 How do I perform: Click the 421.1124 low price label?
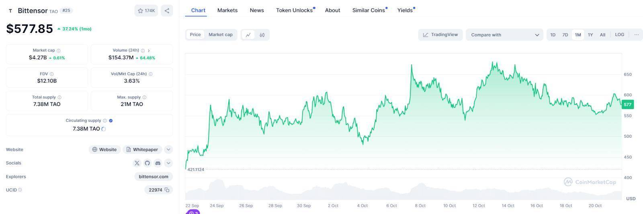(196, 169)
